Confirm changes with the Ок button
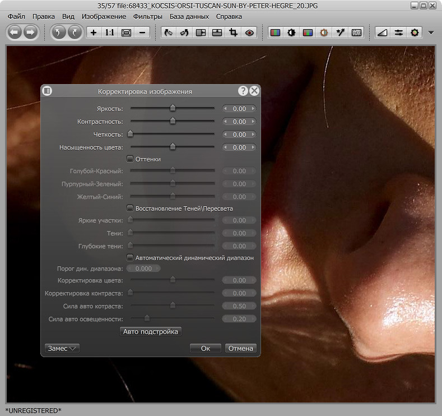This screenshot has width=442, height=416. click(206, 348)
